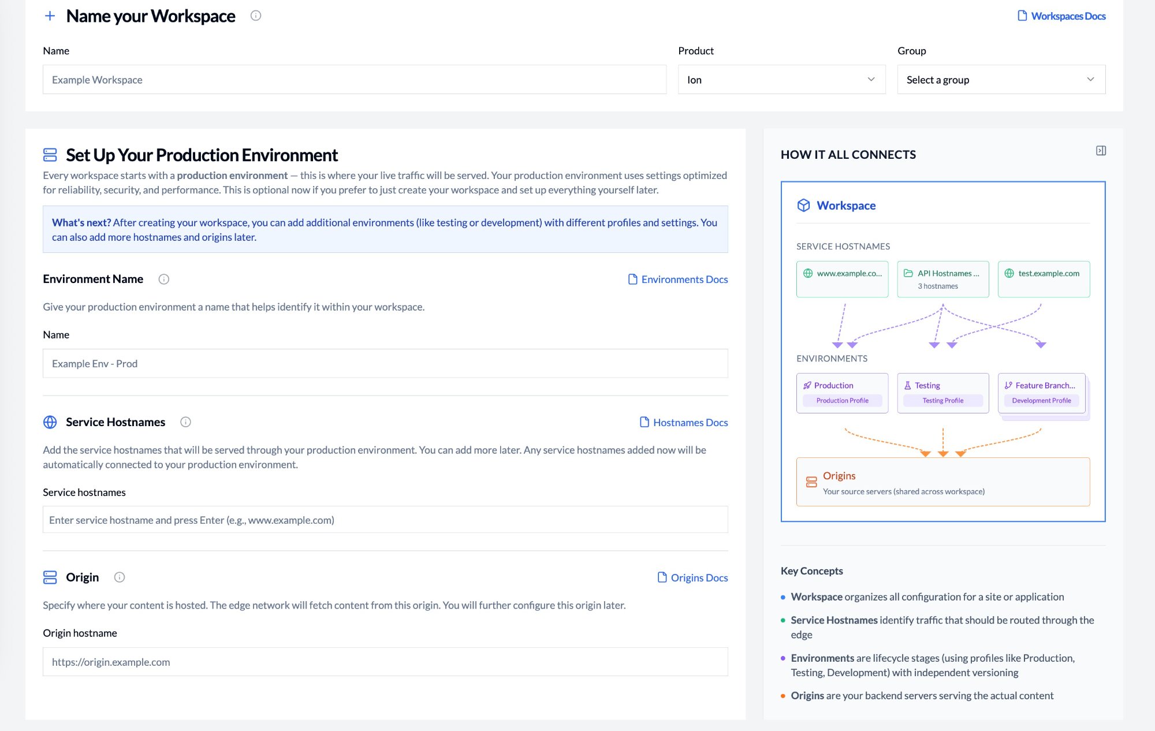Click the workspace Name input field
The image size is (1155, 731).
click(x=354, y=80)
